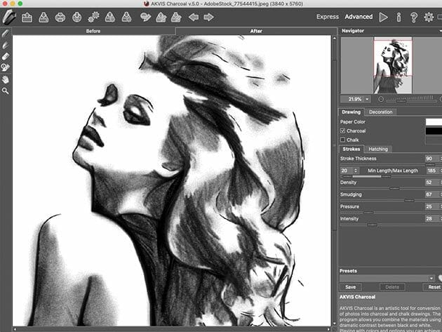
Task: Open the zoom percentage dropdown
Action: 366,99
